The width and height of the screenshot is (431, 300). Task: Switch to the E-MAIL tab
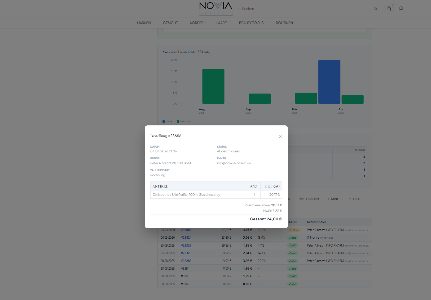[333, 199]
